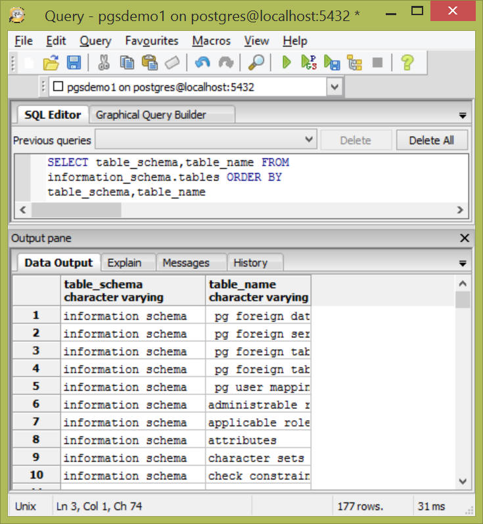Open the Edit menu
Image resolution: width=483 pixels, height=524 pixels.
point(56,41)
